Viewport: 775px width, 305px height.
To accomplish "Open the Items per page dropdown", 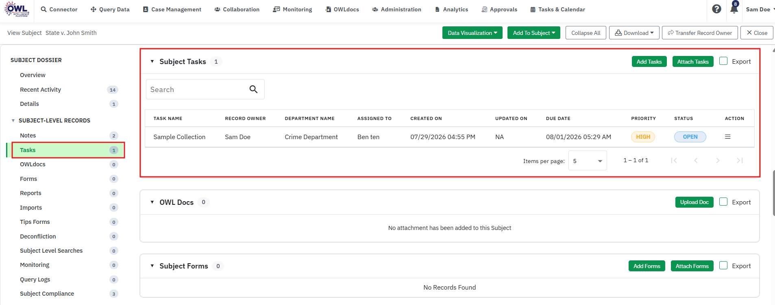I will (x=588, y=161).
